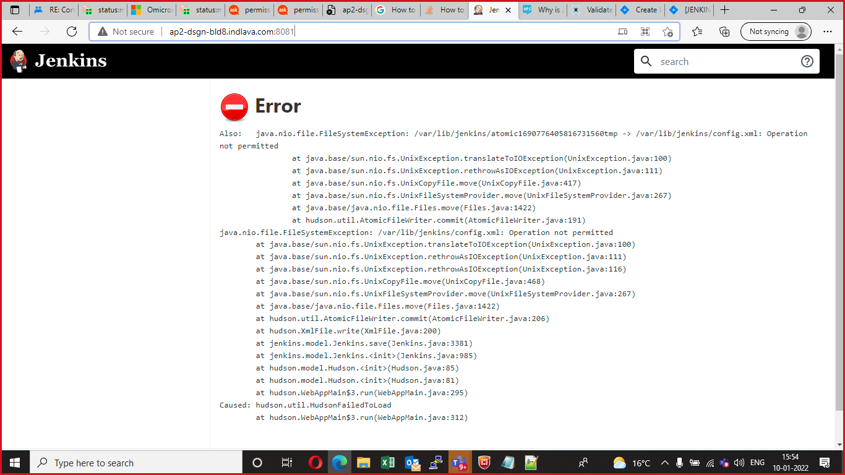This screenshot has width=845, height=475.
Task: Open Edge Settings and more menu
Action: click(828, 32)
